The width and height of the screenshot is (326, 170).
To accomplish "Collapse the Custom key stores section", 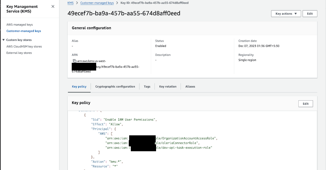I will 3,40.
